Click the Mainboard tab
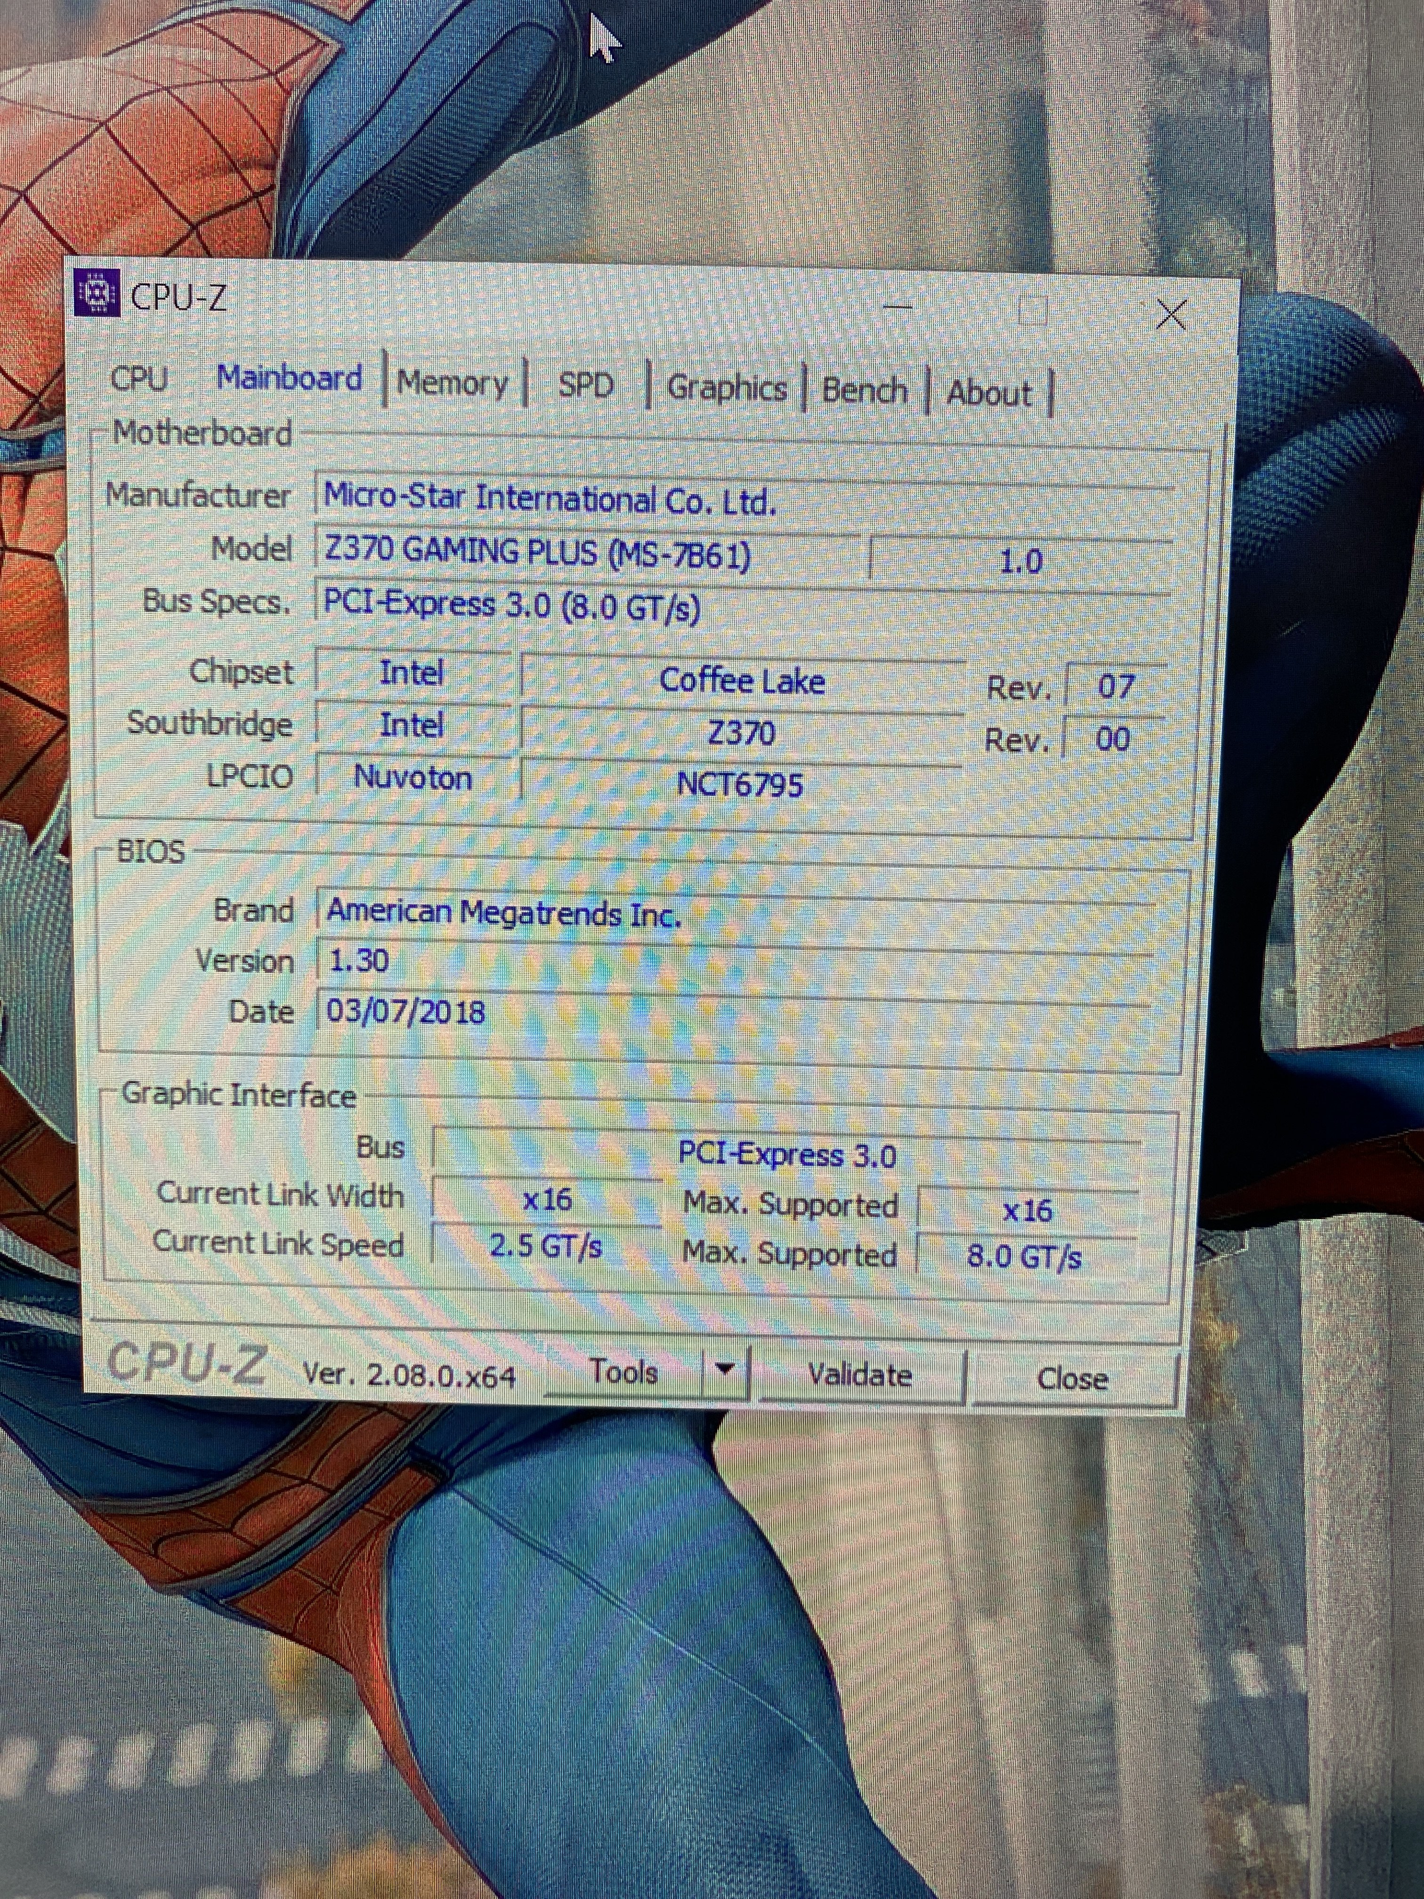Image resolution: width=1424 pixels, height=1899 pixels. point(289,378)
